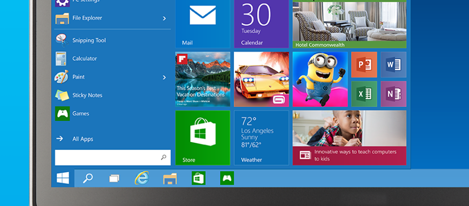Show All Apps list

pyautogui.click(x=75, y=139)
